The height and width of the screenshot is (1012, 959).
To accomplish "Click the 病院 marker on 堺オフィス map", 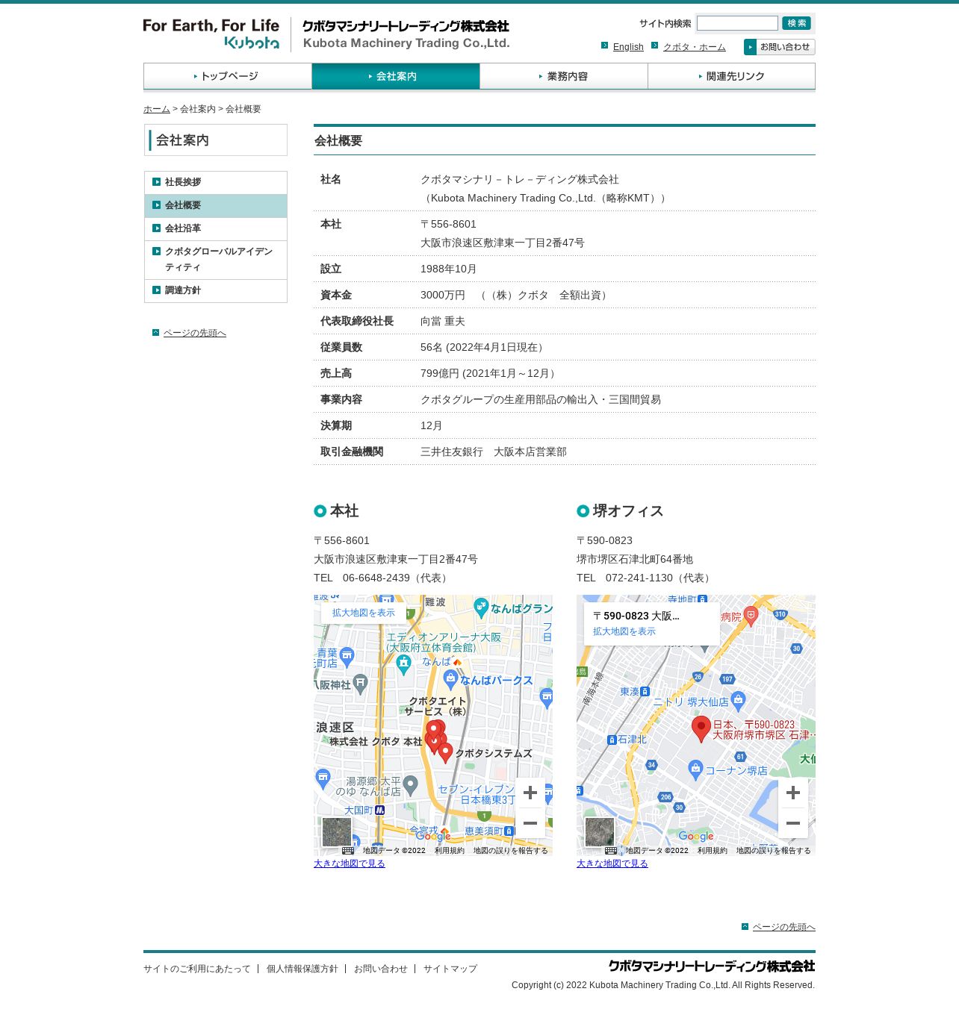I will [x=751, y=616].
